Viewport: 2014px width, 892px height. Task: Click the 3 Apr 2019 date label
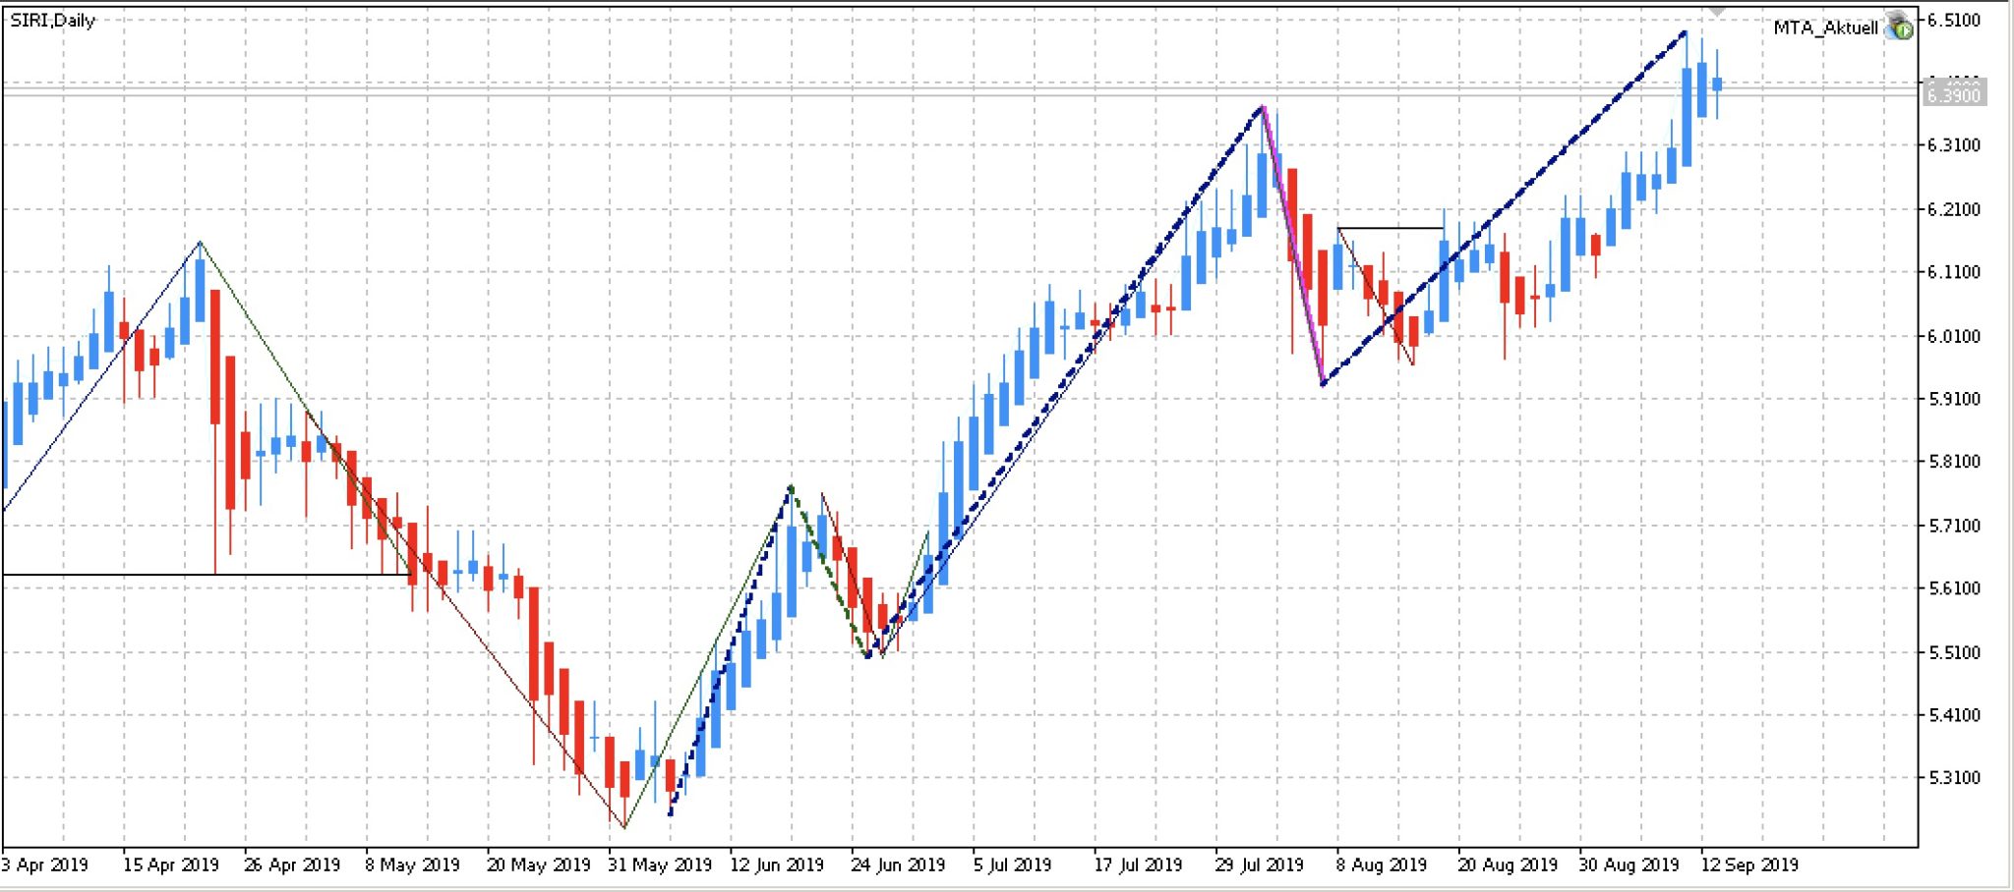click(x=45, y=864)
